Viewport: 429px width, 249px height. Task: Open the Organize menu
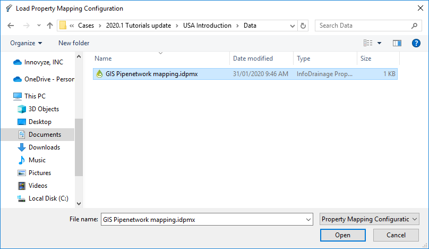click(25, 43)
